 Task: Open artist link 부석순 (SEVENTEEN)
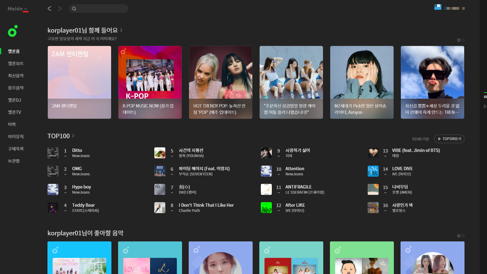click(196, 174)
